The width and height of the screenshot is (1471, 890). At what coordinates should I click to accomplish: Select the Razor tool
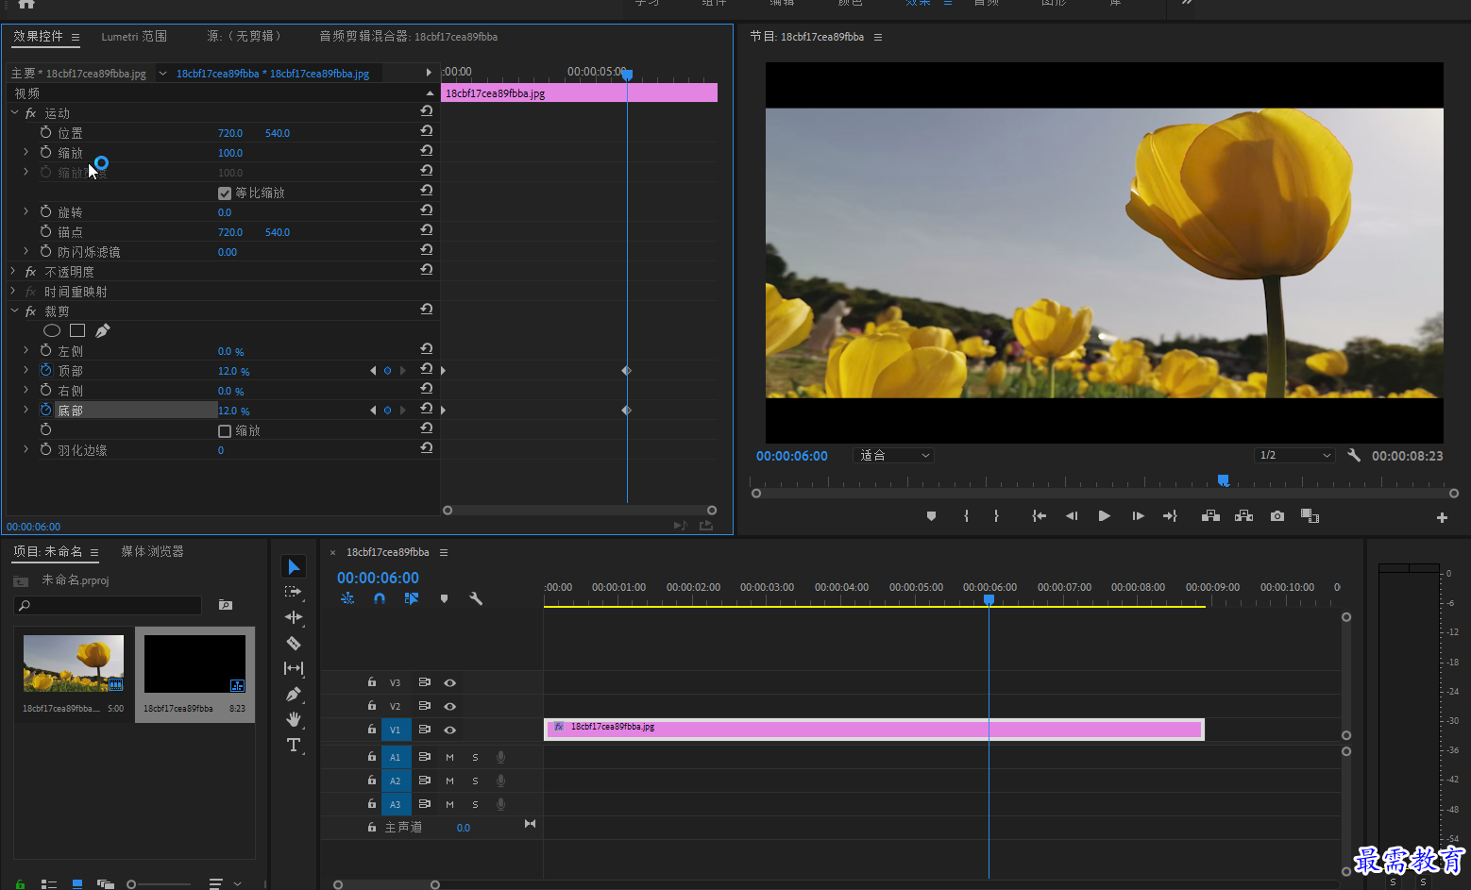pos(294,643)
